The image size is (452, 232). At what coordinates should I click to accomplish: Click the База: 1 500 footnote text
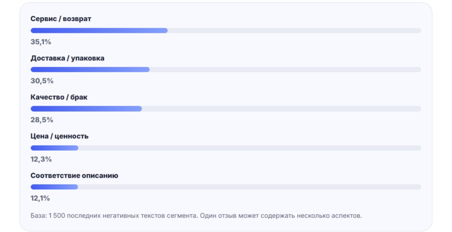click(x=196, y=216)
